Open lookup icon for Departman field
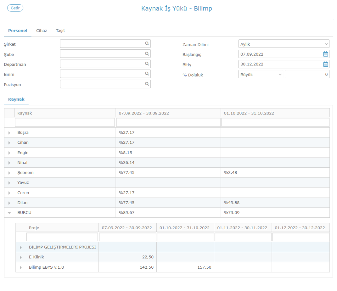 (x=147, y=64)
